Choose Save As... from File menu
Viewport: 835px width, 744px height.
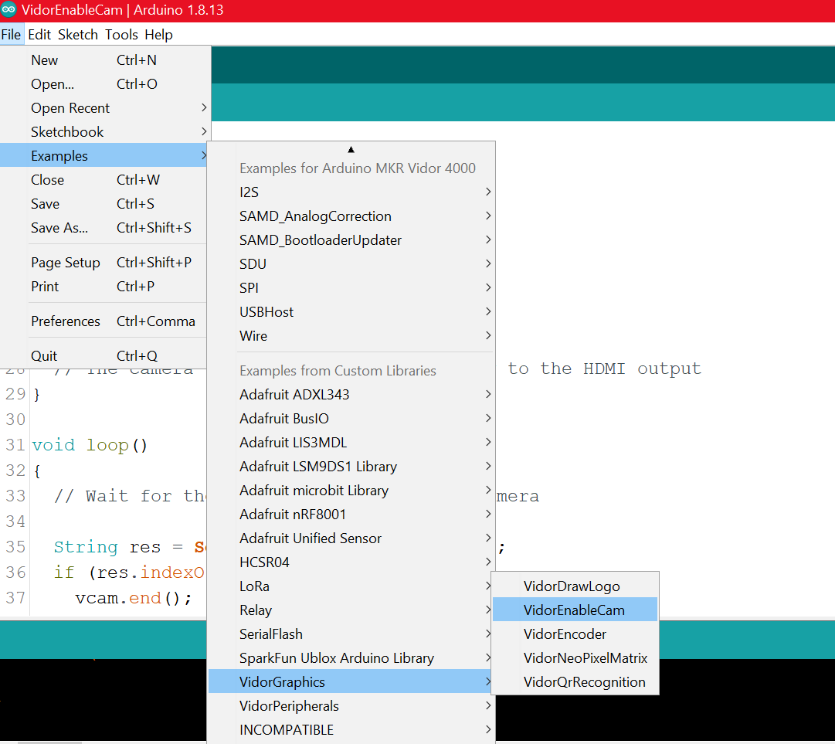[104, 228]
